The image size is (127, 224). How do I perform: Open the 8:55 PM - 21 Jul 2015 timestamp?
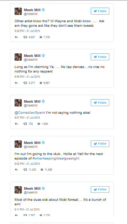(x=27, y=77)
